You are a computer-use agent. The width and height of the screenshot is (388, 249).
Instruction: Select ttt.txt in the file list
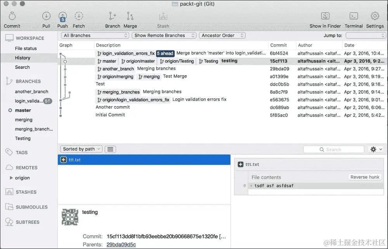click(144, 160)
